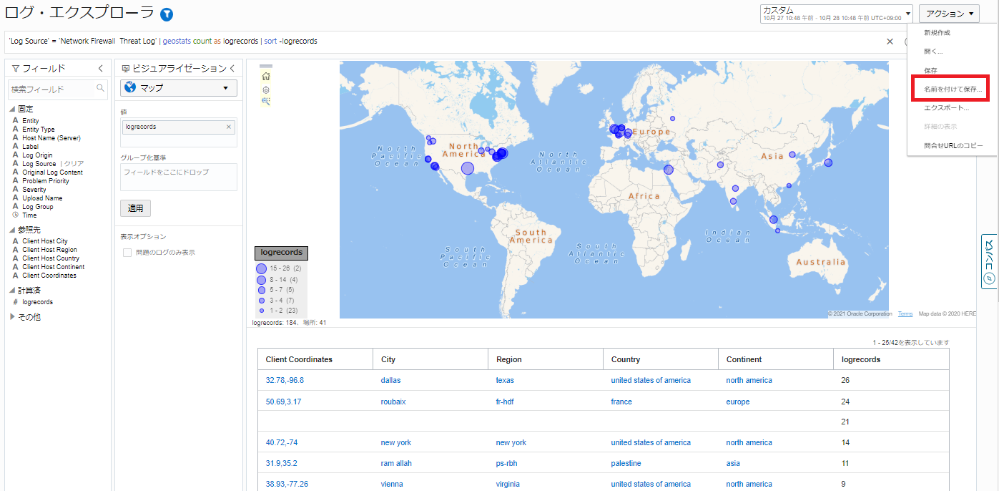Click the map zoom selection tool icon
Viewport: 999px width, 491px height.
[x=266, y=102]
